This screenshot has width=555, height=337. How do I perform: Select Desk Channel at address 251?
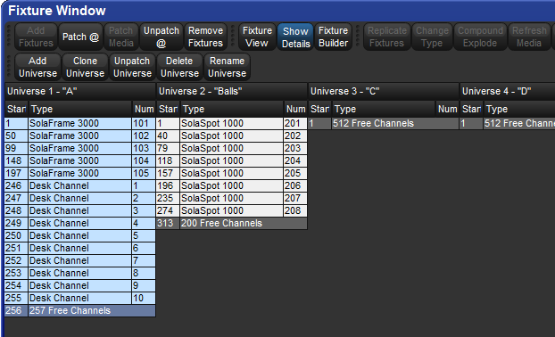click(80, 248)
